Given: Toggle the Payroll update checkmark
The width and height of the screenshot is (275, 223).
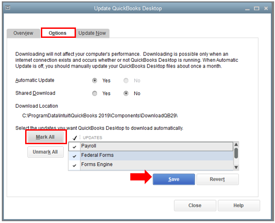Looking at the screenshot, I should coord(74,146).
